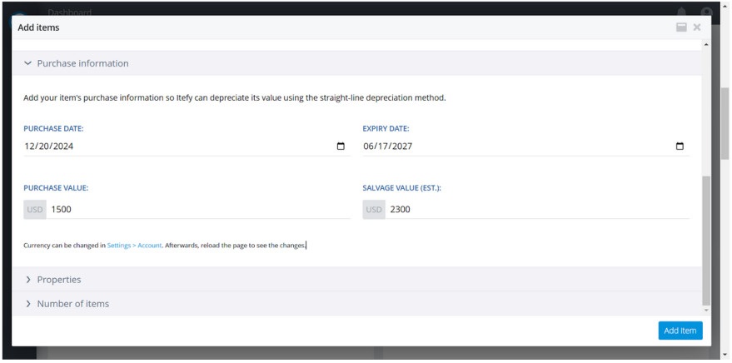Collapse the Purchase information section
This screenshot has height=363, width=732.
point(82,63)
